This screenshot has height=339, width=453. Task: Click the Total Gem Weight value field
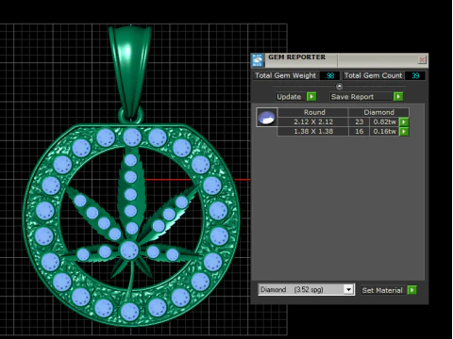tap(329, 75)
